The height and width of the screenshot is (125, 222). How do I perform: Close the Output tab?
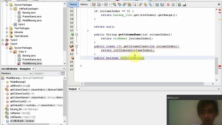click(79, 89)
